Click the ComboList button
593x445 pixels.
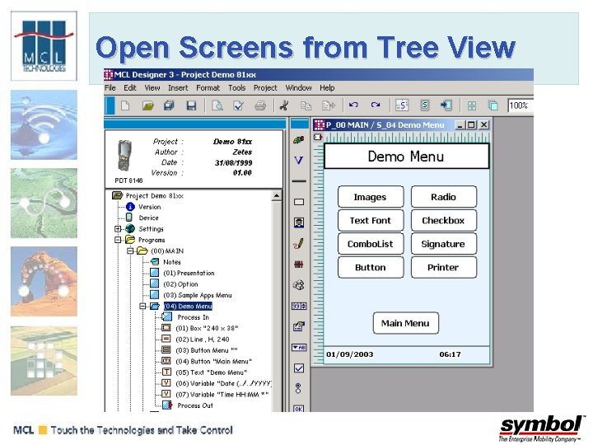371,244
